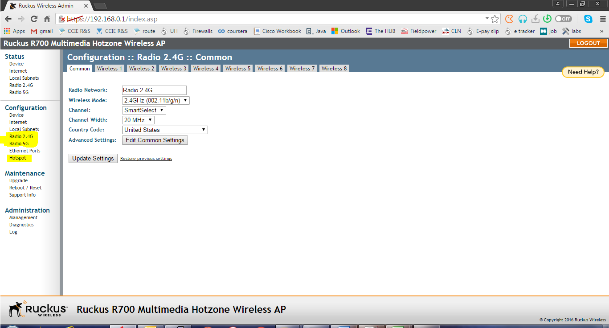
Task: Open the Wireless Mode dropdown
Action: click(x=156, y=100)
